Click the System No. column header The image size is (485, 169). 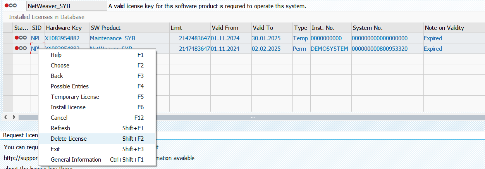(387, 28)
